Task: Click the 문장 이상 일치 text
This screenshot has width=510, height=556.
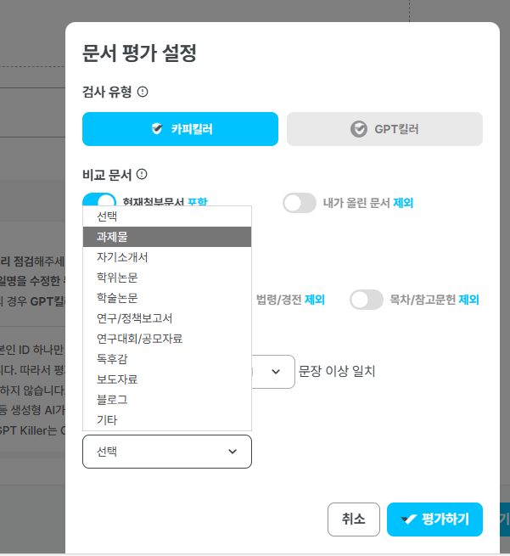Action: click(x=337, y=371)
